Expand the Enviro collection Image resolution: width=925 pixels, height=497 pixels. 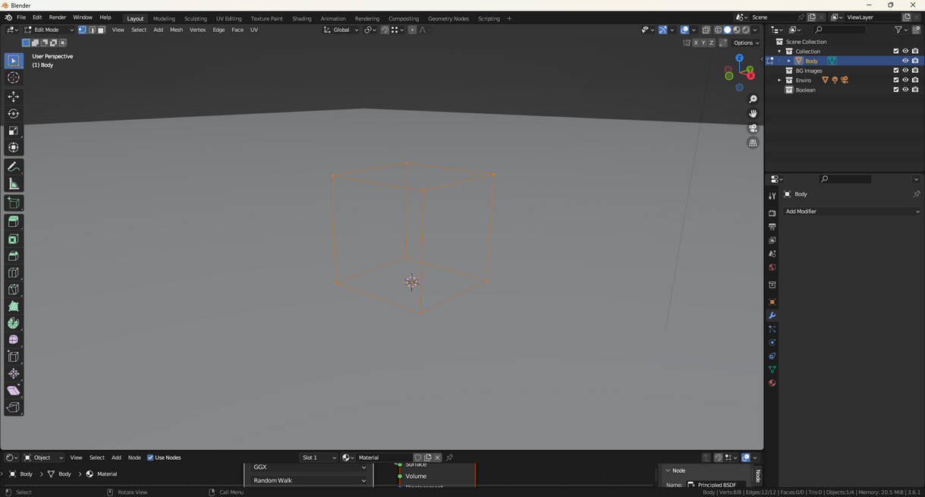click(779, 80)
